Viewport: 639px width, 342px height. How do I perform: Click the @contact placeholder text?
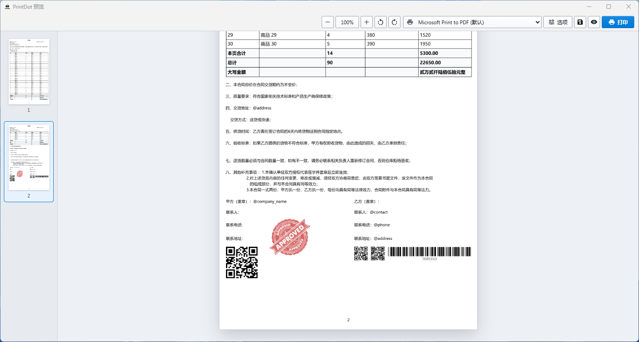[379, 213]
